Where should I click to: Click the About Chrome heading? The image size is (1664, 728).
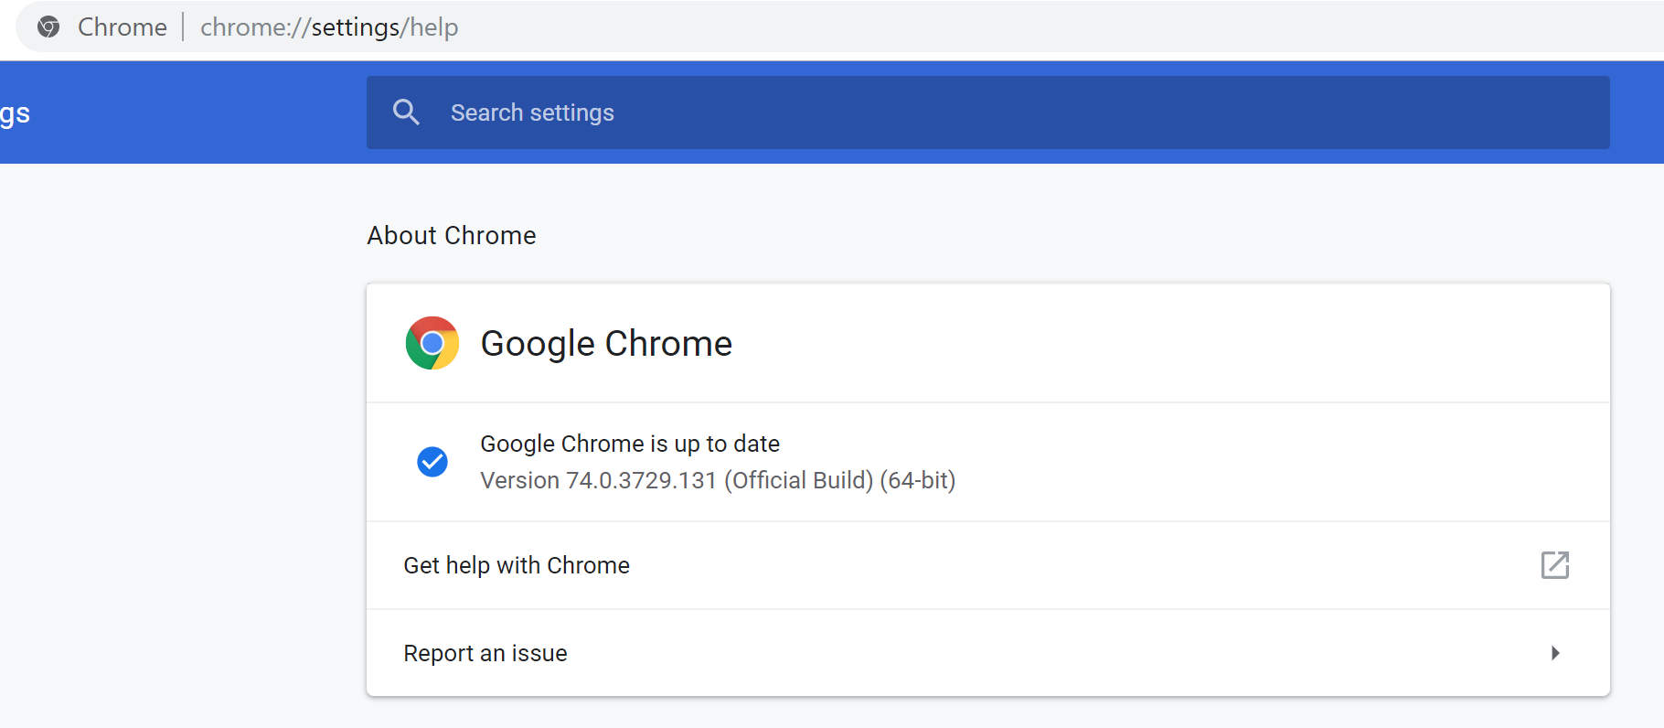coord(452,236)
